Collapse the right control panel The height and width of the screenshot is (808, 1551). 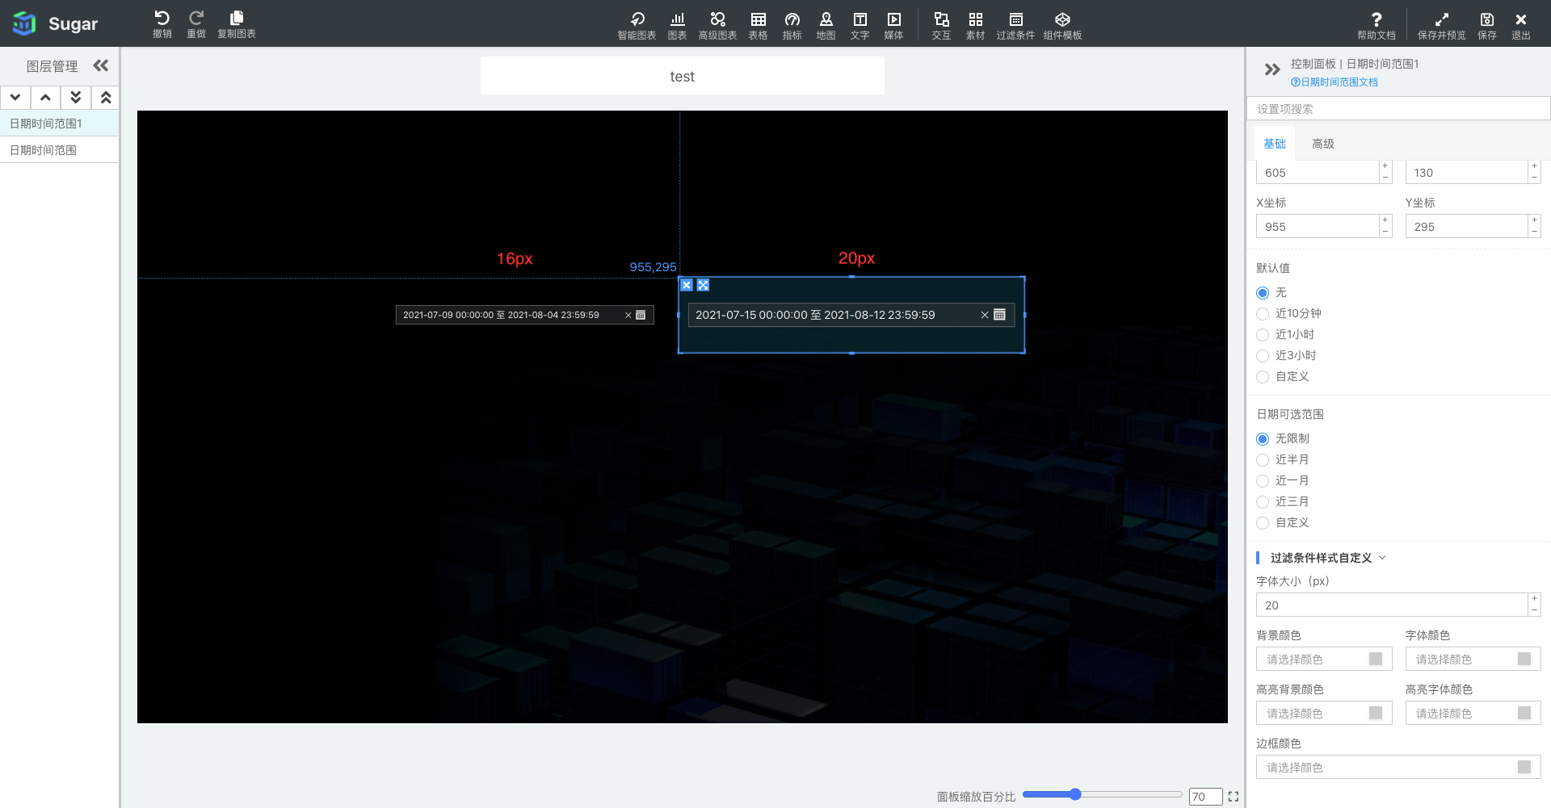click(x=1272, y=69)
